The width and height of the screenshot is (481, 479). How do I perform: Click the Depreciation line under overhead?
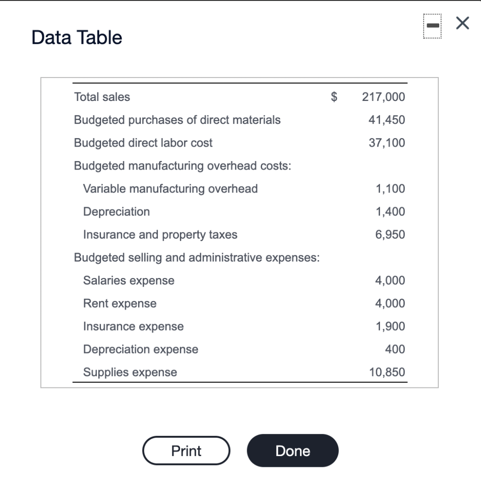point(116,211)
